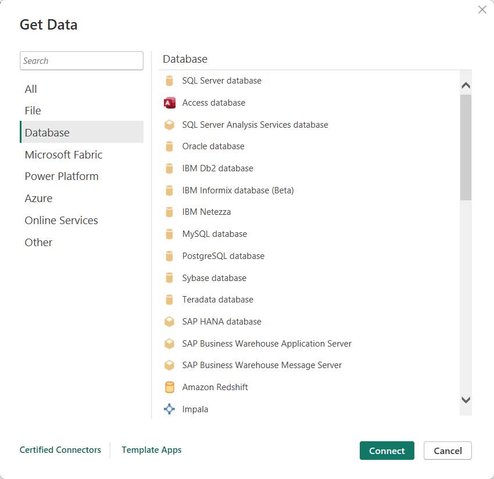Choose 'IBM Db2 database' text
The height and width of the screenshot is (479, 494).
click(218, 168)
